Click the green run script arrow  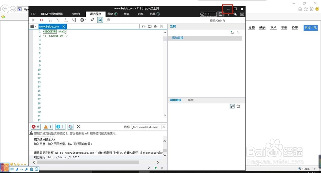(156, 168)
